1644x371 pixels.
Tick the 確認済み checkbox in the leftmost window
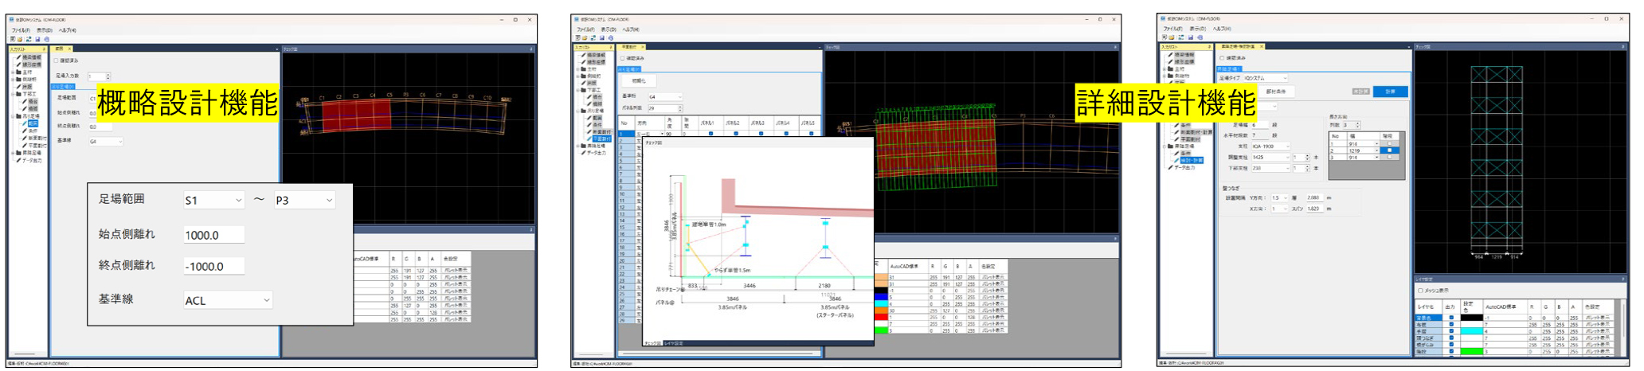57,61
